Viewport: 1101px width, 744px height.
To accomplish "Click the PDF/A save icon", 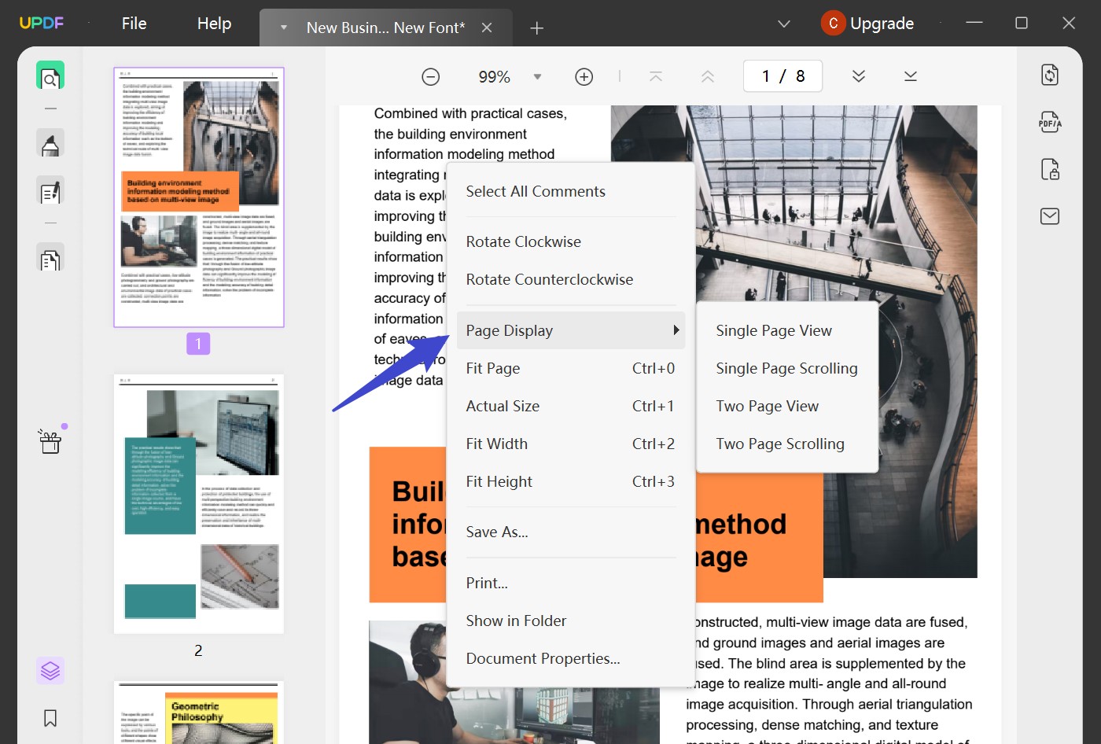I will coord(1050,122).
